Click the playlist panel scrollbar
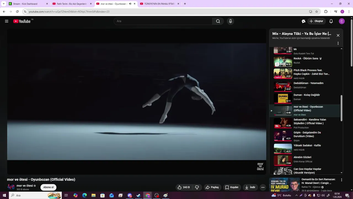 point(341,108)
